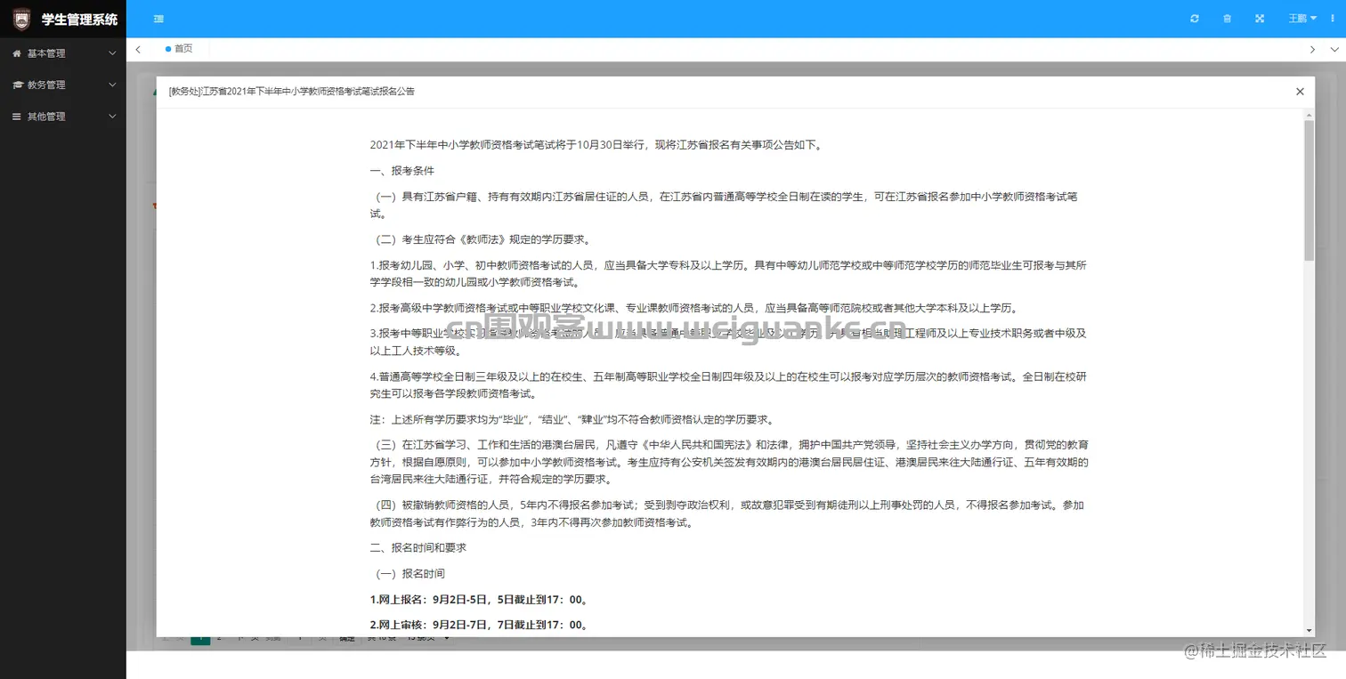Click the dialog scrollbar down arrow
The image size is (1346, 679).
[x=1309, y=630]
